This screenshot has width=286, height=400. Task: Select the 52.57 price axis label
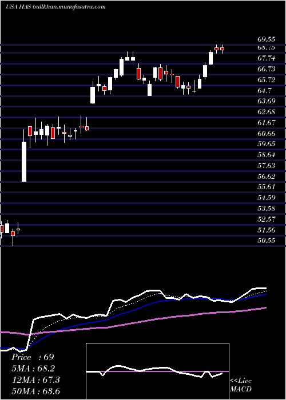[267, 219]
